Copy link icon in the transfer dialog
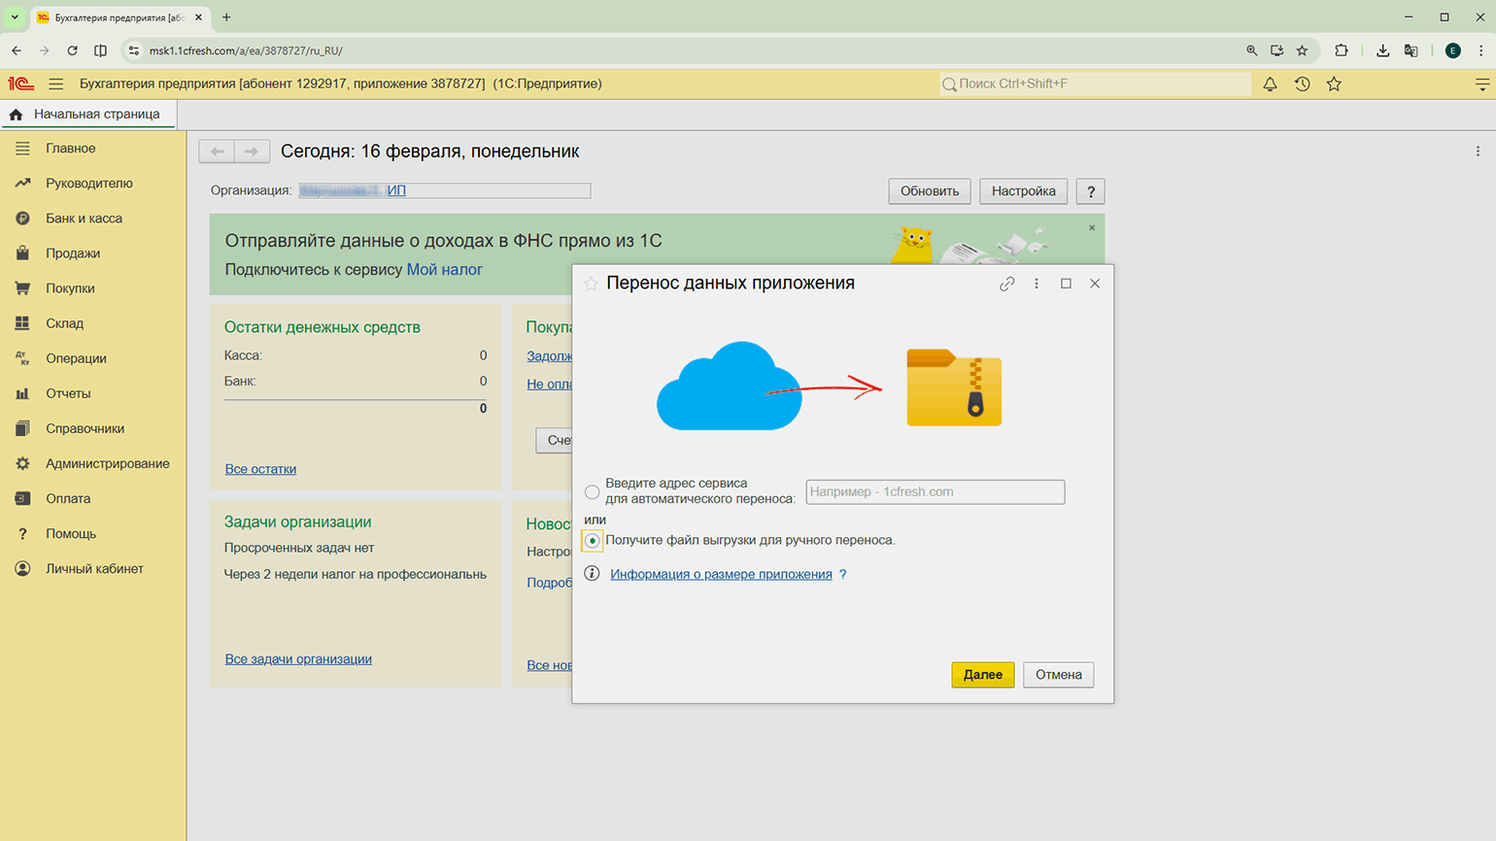The image size is (1496, 841). click(x=1007, y=284)
